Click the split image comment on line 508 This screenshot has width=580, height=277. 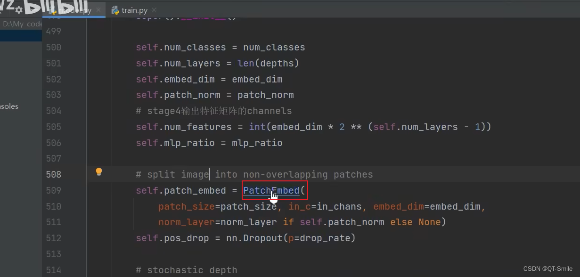pos(254,174)
